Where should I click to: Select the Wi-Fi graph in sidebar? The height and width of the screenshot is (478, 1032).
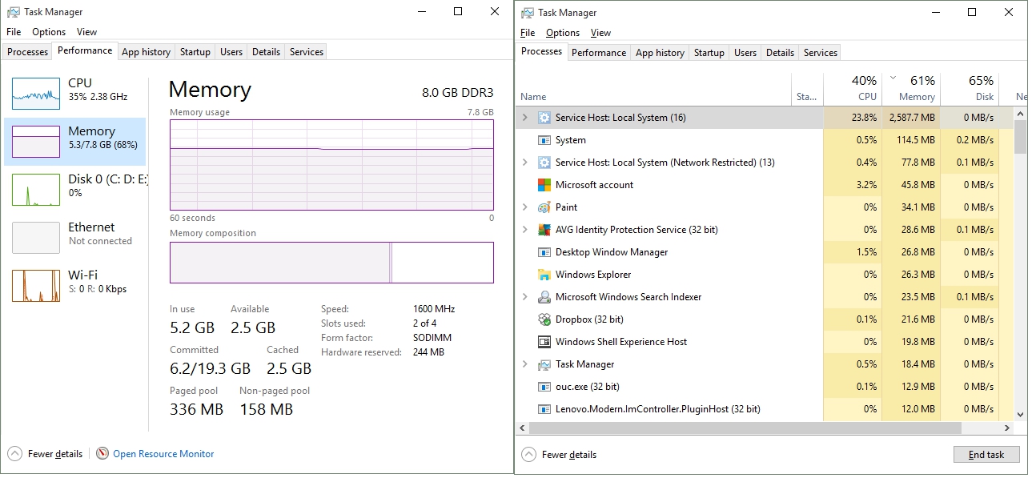(x=36, y=286)
